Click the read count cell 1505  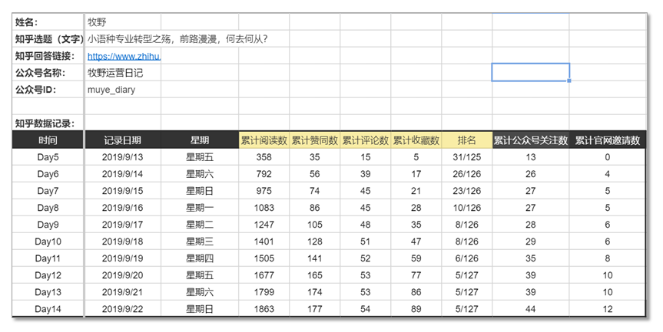tap(264, 258)
